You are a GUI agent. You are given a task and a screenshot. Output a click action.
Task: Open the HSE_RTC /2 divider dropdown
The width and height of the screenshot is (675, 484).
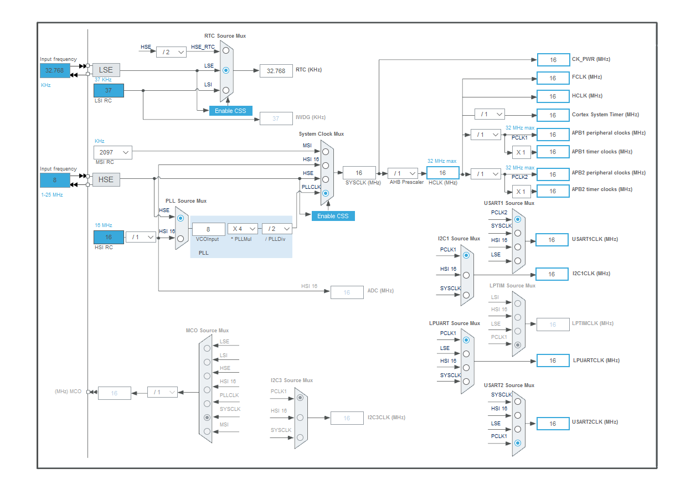point(171,52)
